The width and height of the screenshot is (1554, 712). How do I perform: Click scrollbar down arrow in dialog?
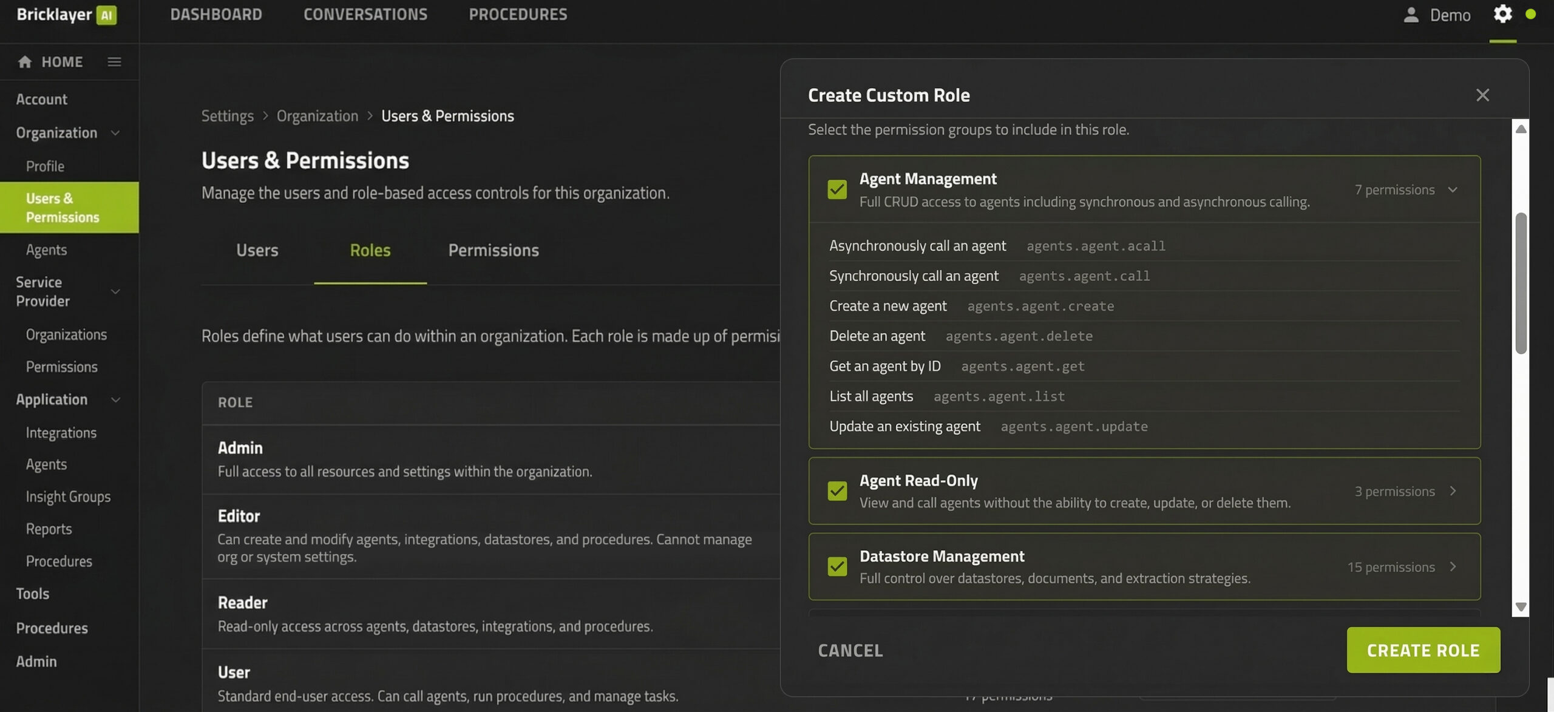[1521, 606]
